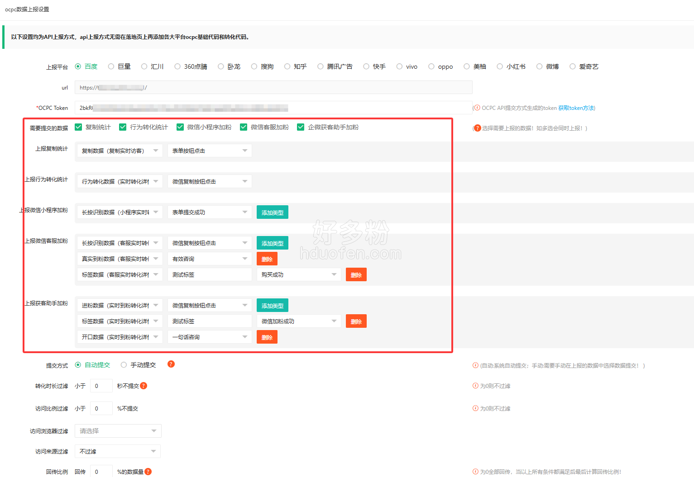Click 添加类型 in 上报微信小程序加粉 row
Viewport: 694px width, 477px height.
tap(272, 213)
